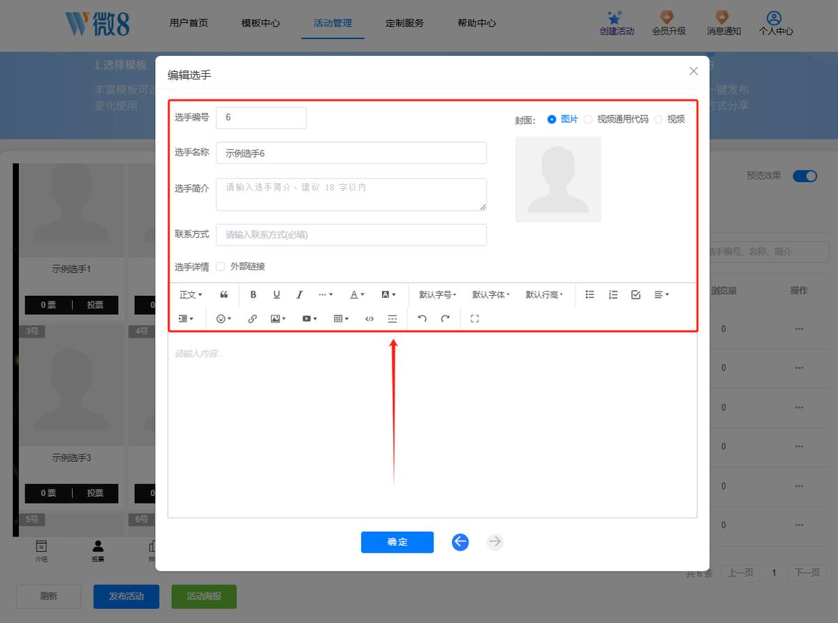This screenshot has height=623, width=838.
Task: Close the 编辑选手 dialog
Action: 693,71
